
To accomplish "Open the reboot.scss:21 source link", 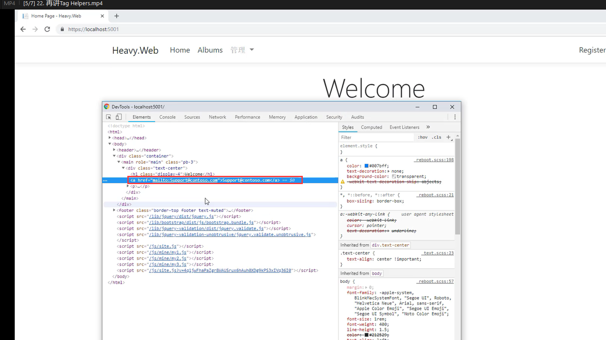I will [436, 195].
